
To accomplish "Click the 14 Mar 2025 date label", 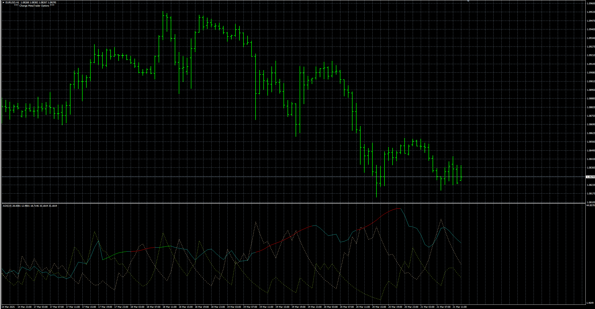I will point(8,307).
